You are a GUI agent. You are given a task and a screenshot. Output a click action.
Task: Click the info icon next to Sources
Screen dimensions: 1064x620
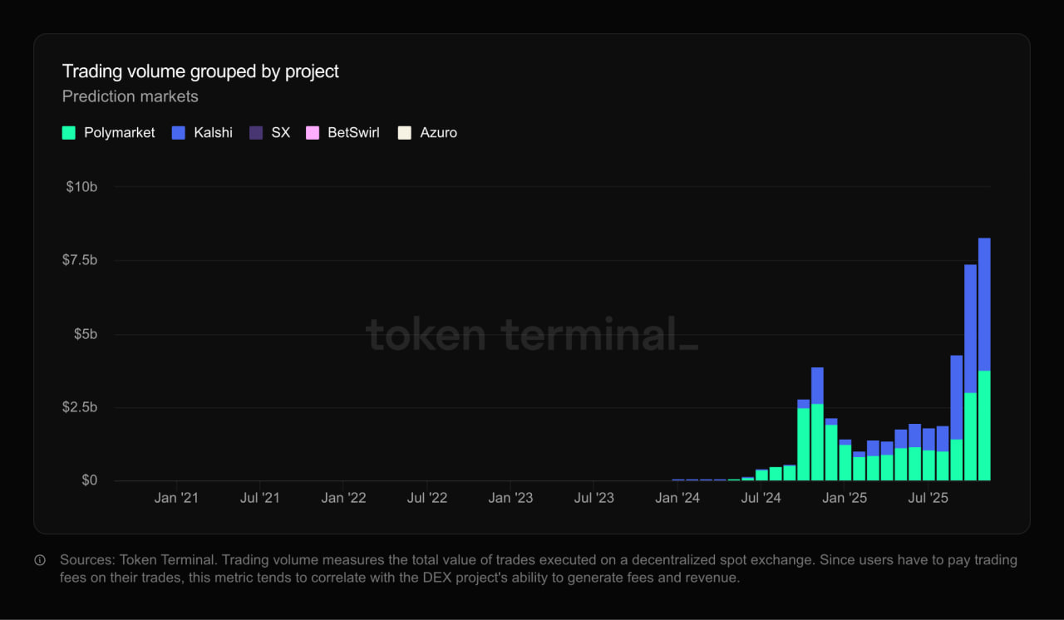(x=39, y=560)
